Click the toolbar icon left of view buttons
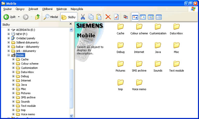The width and height of the screenshot is (199, 119). (126, 17)
